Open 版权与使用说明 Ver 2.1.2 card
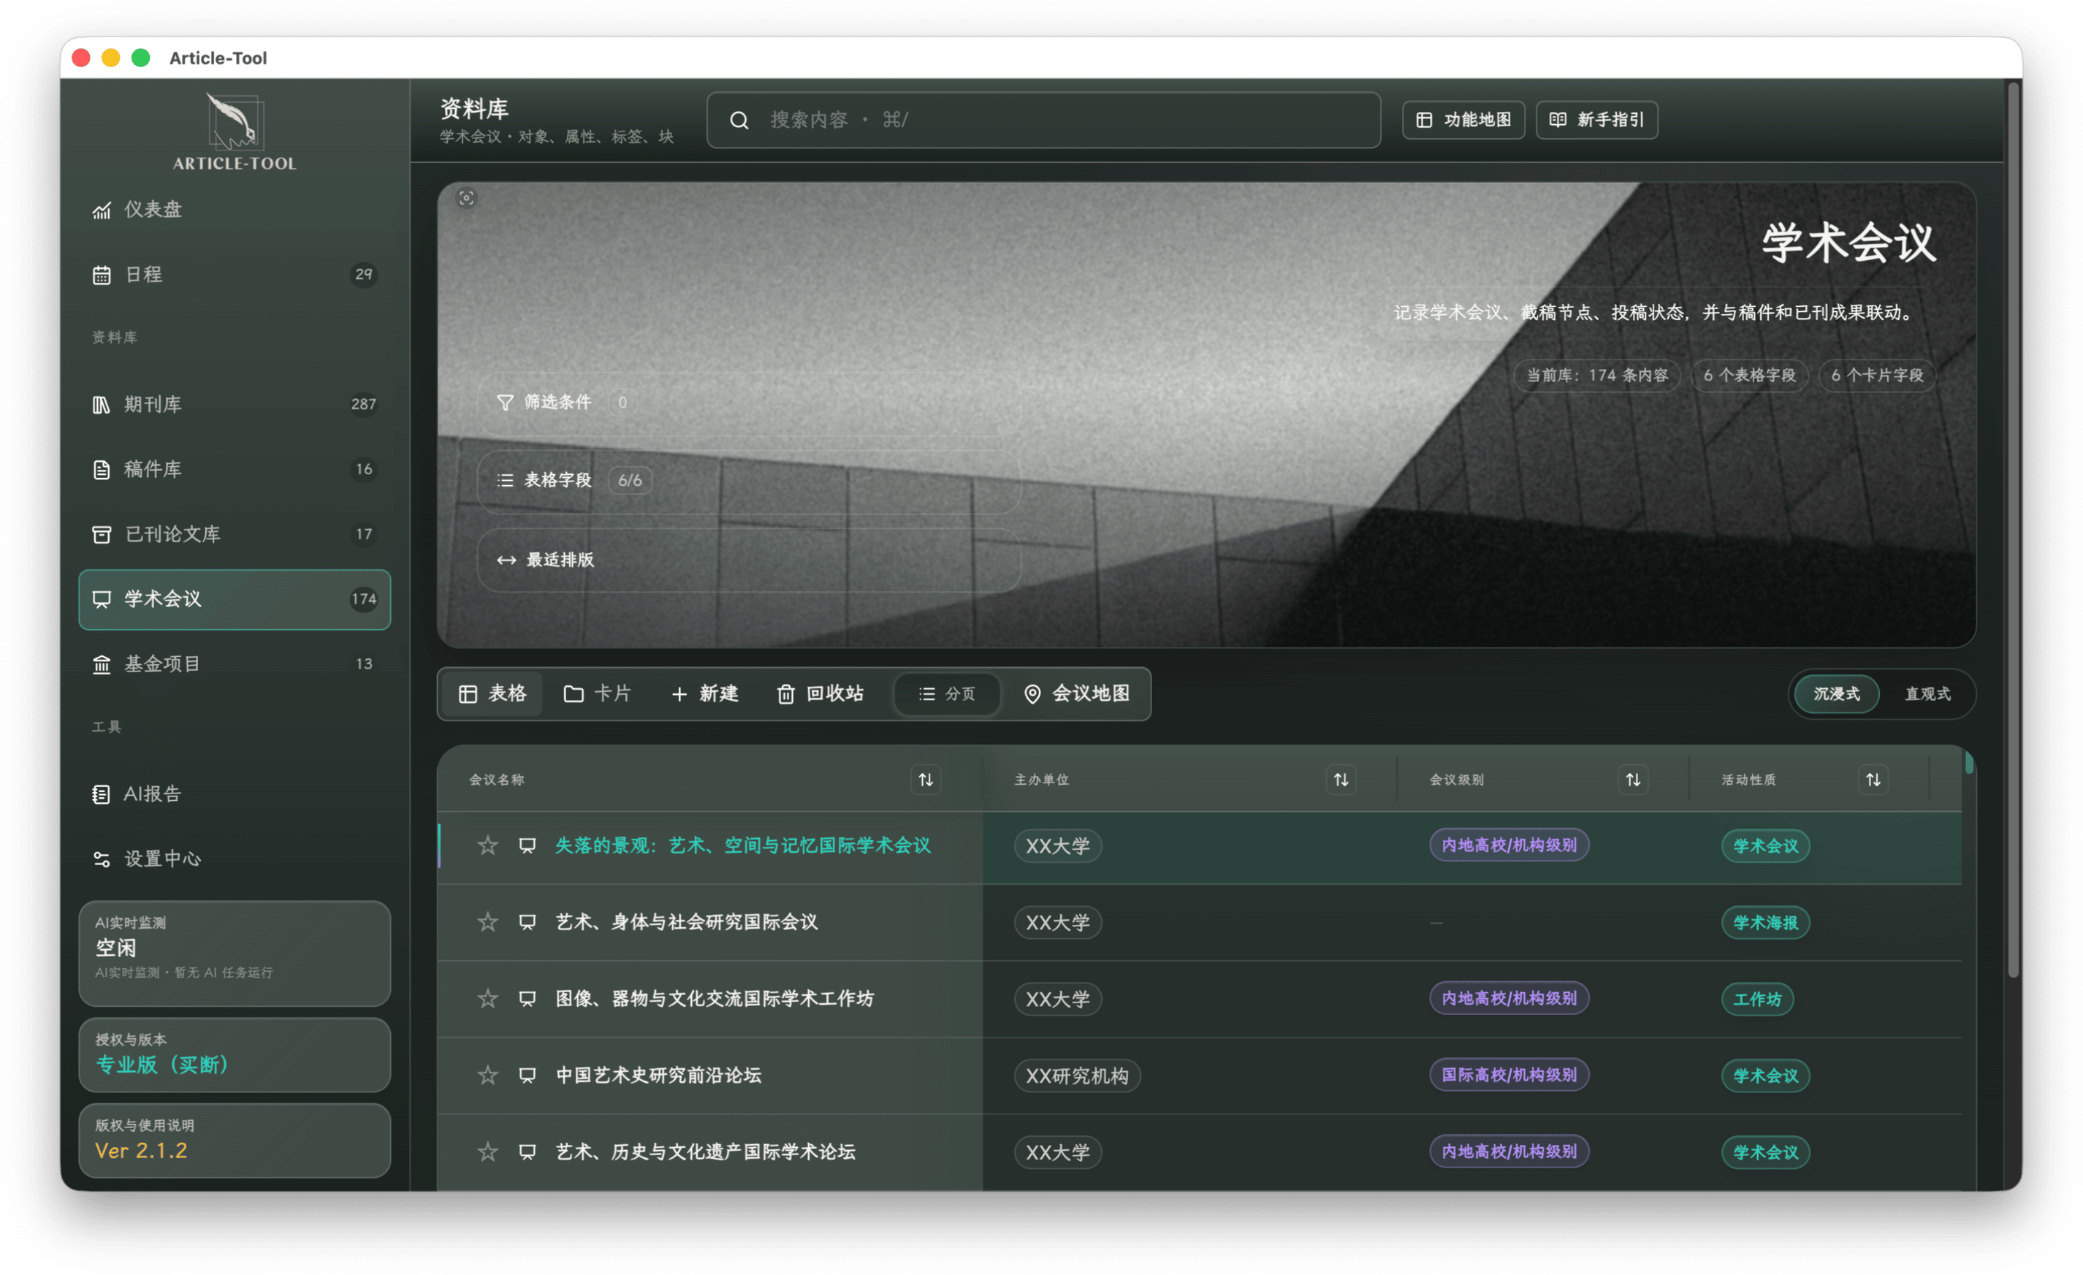The image size is (2083, 1275). (x=235, y=1140)
